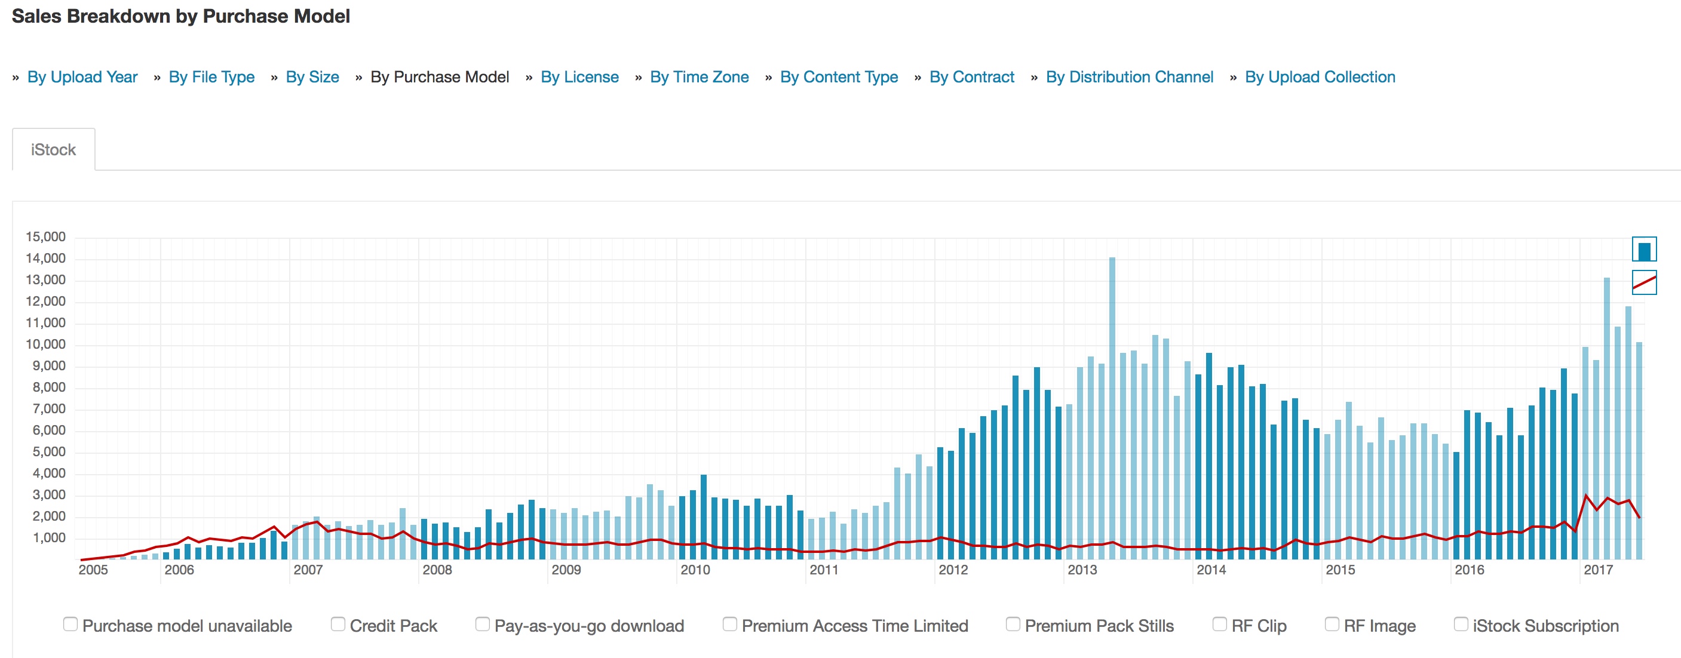The width and height of the screenshot is (1681, 658).
Task: Enable the iStock Subscription checkbox
Action: click(1461, 624)
